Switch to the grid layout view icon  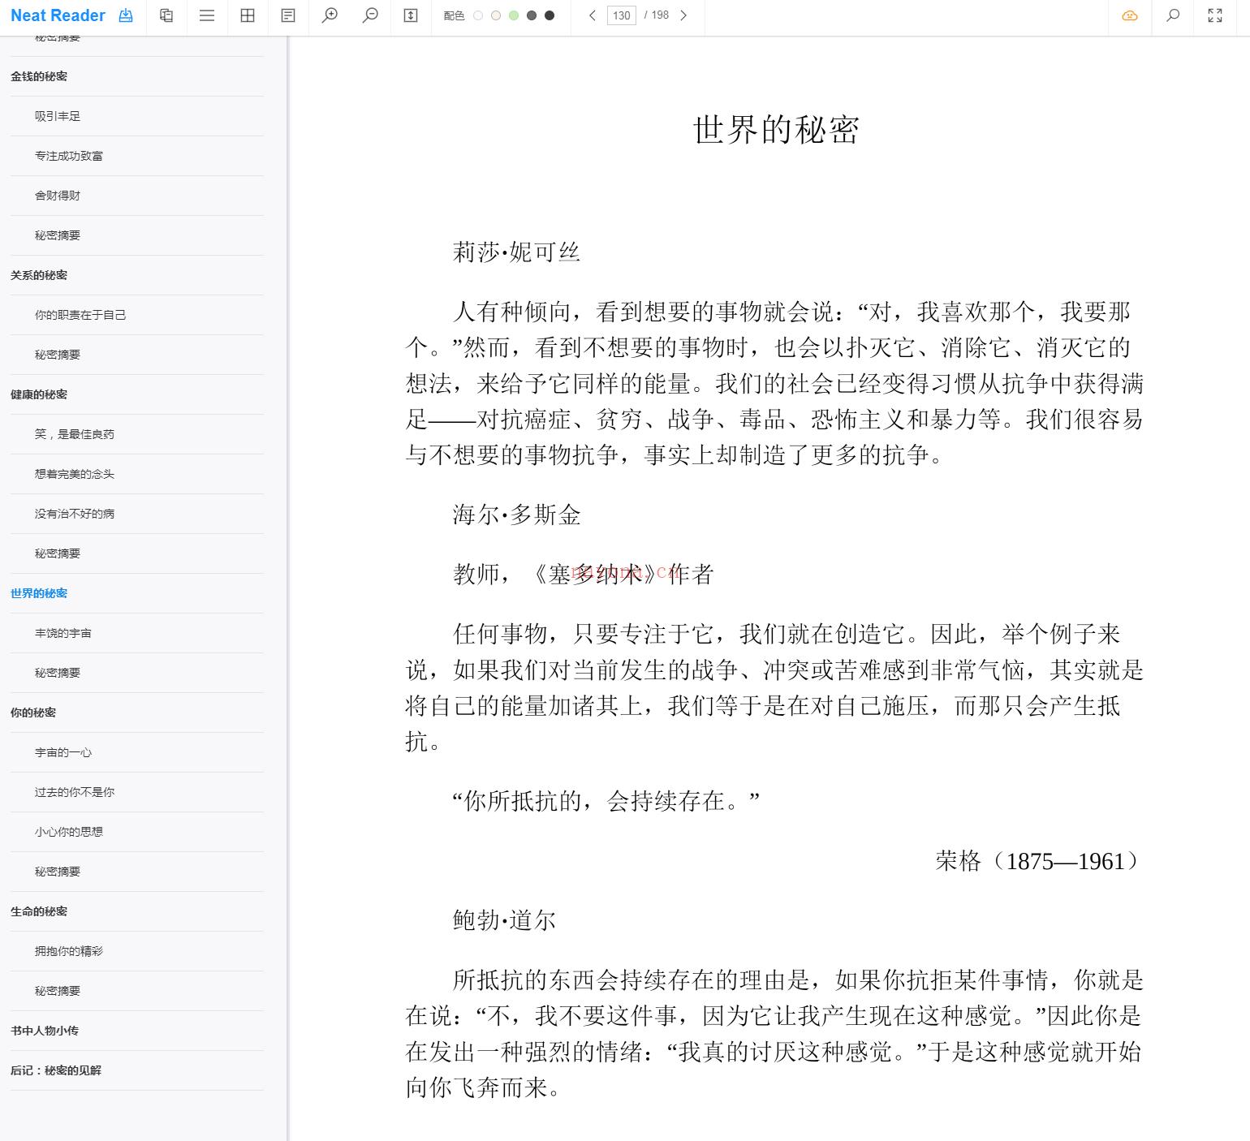[248, 15]
